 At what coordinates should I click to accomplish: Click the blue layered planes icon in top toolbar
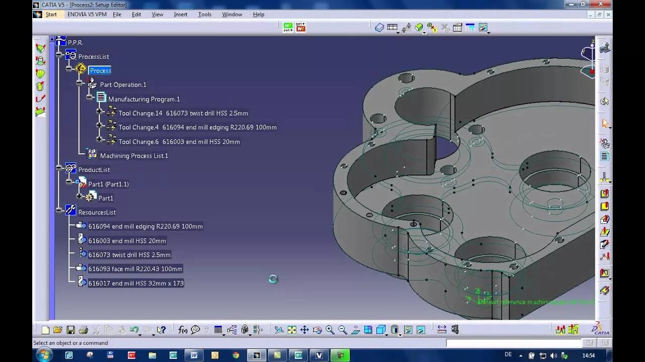tap(379, 28)
